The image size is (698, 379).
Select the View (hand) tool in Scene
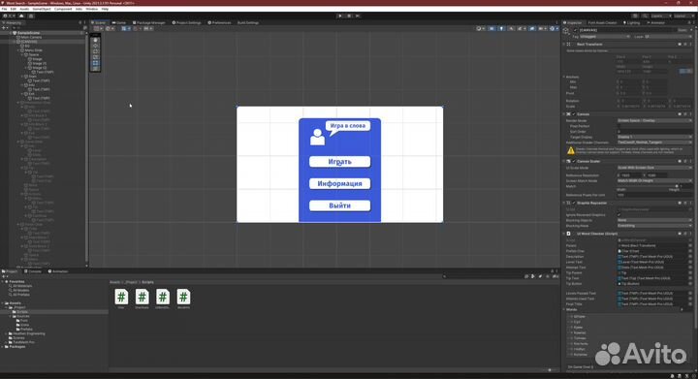[x=95, y=40]
